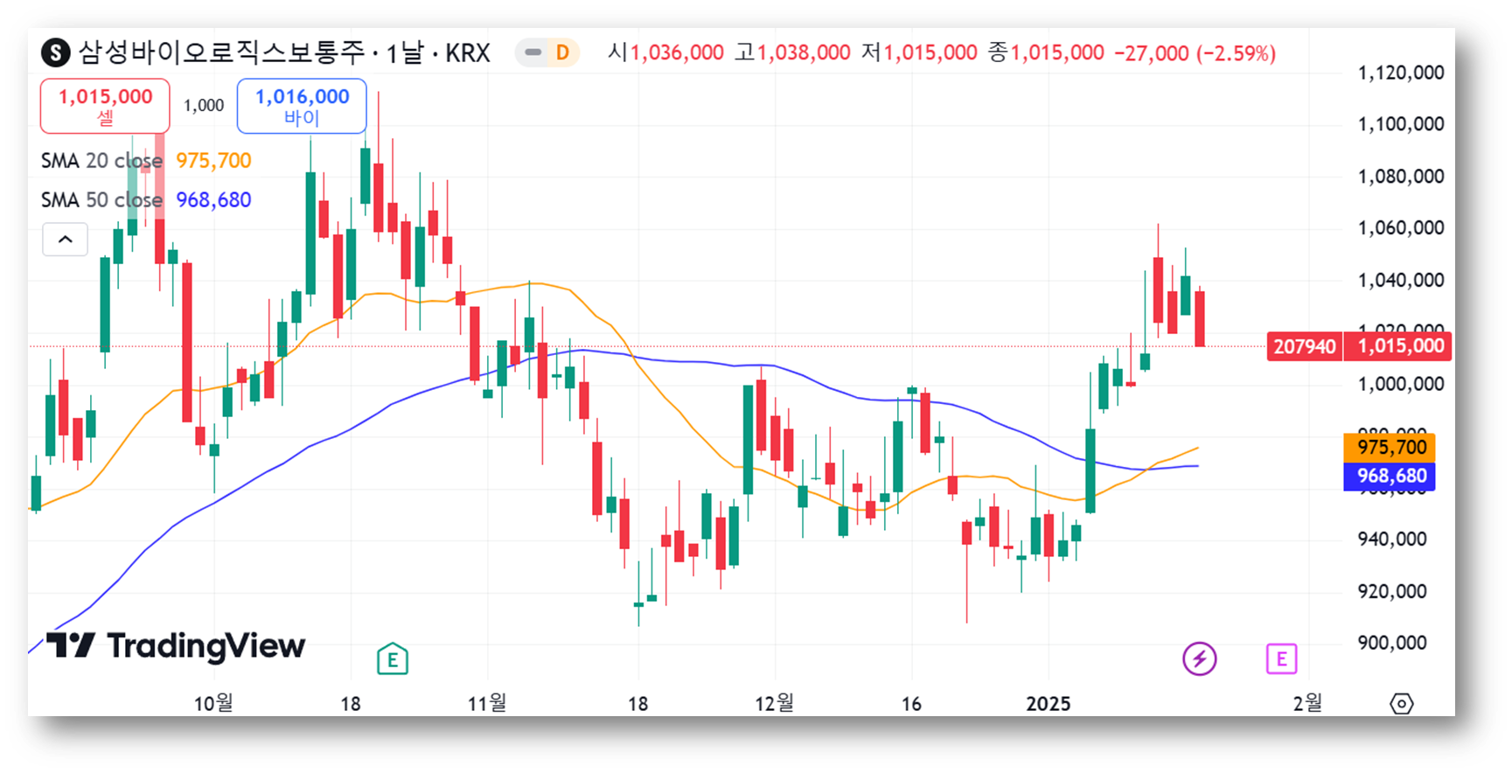1512x773 pixels.
Task: Click the TradingView logo
Action: [x=176, y=645]
